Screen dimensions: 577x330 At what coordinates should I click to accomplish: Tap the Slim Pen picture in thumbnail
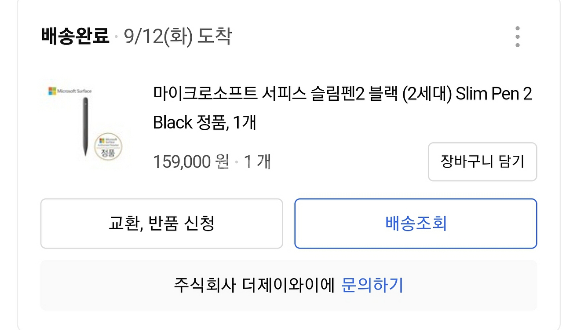(85, 127)
